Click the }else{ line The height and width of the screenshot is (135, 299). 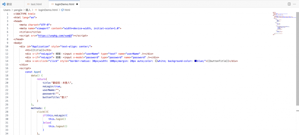click(47, 122)
